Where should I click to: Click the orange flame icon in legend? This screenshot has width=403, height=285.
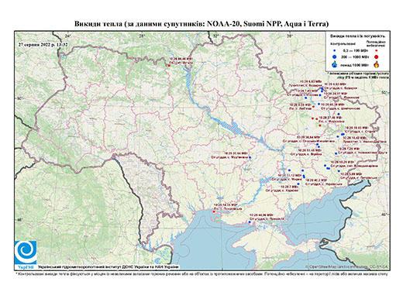point(377,64)
